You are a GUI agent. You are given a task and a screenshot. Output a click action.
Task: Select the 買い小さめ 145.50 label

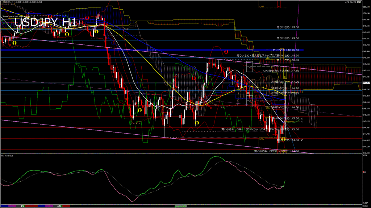285,118
